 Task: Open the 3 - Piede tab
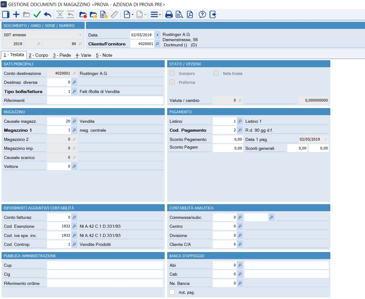62,55
